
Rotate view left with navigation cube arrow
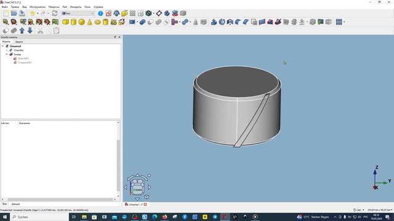pyautogui.click(x=126, y=187)
